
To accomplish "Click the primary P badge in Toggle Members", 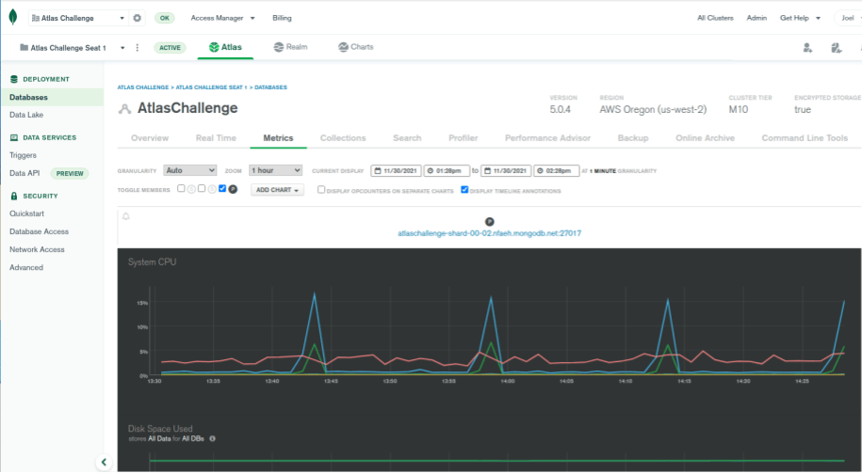I will click(x=233, y=189).
